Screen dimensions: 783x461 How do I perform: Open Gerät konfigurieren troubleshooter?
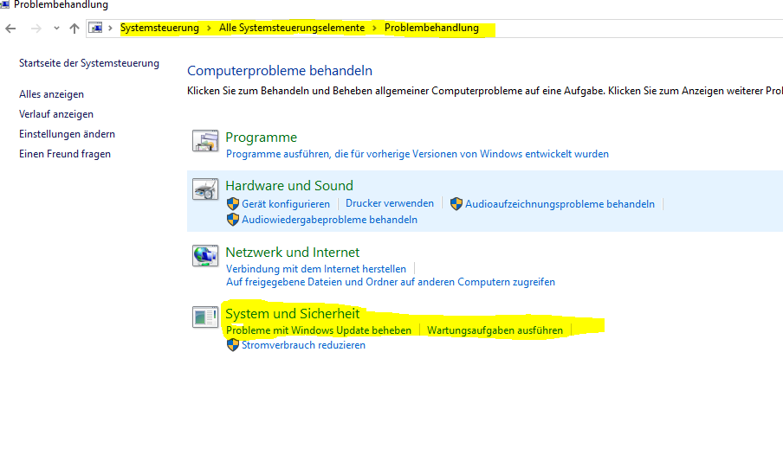286,204
